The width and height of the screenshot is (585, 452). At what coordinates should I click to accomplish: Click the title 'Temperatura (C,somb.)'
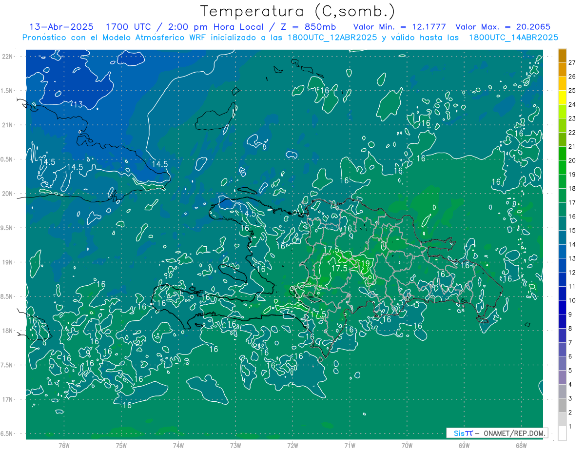coord(297,11)
